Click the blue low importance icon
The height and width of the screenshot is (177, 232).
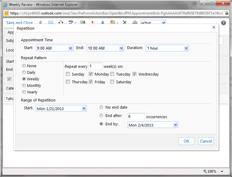click(103, 22)
